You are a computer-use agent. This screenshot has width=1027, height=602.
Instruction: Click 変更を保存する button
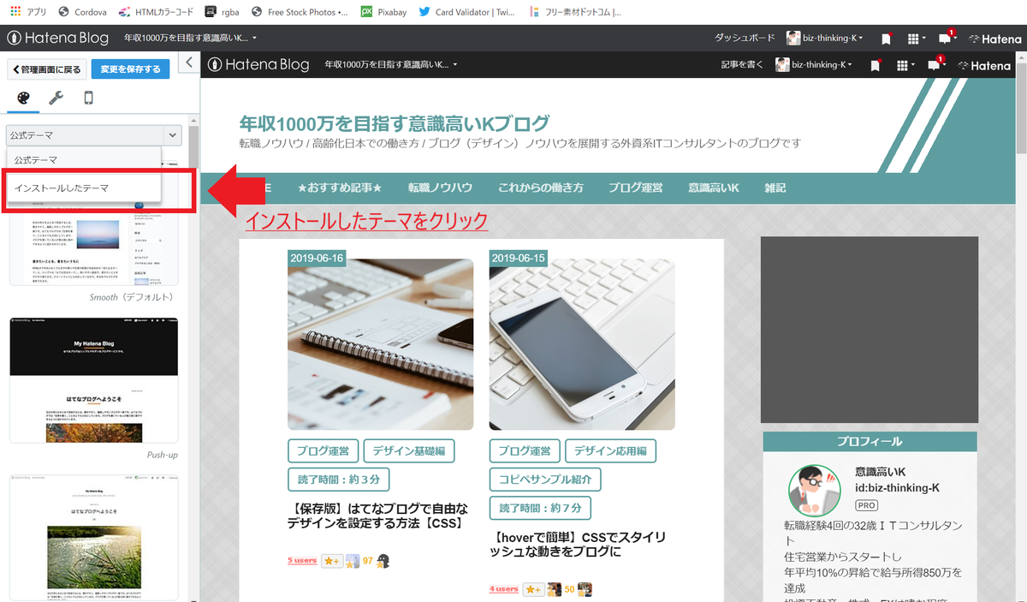click(x=130, y=69)
